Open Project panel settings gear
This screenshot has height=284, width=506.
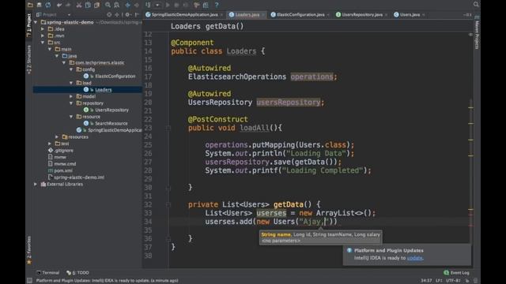pos(128,14)
